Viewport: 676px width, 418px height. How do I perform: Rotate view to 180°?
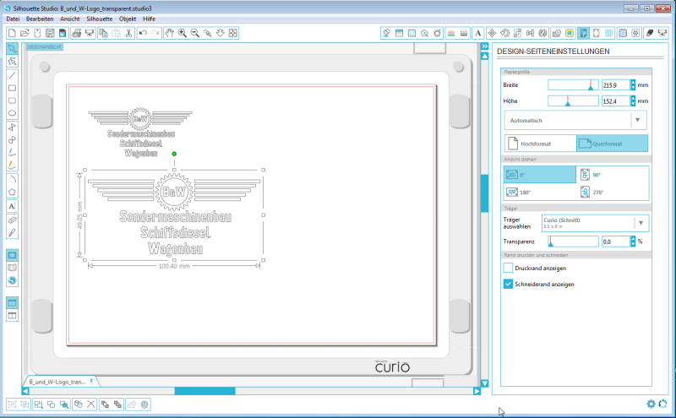(540, 192)
